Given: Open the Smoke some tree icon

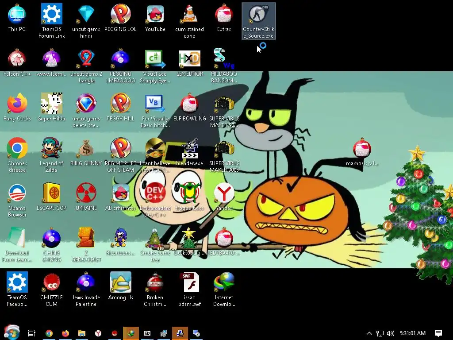Looking at the screenshot, I should click(x=155, y=245).
